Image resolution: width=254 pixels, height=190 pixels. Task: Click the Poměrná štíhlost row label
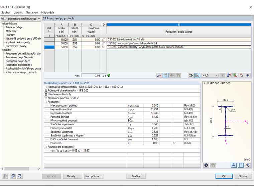tap(59, 117)
